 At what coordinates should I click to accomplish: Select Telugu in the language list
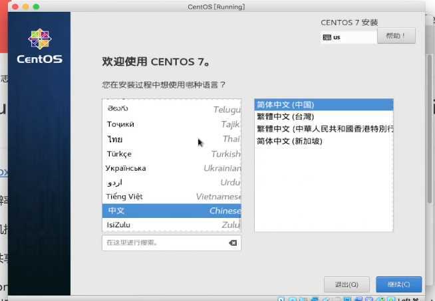click(x=172, y=109)
